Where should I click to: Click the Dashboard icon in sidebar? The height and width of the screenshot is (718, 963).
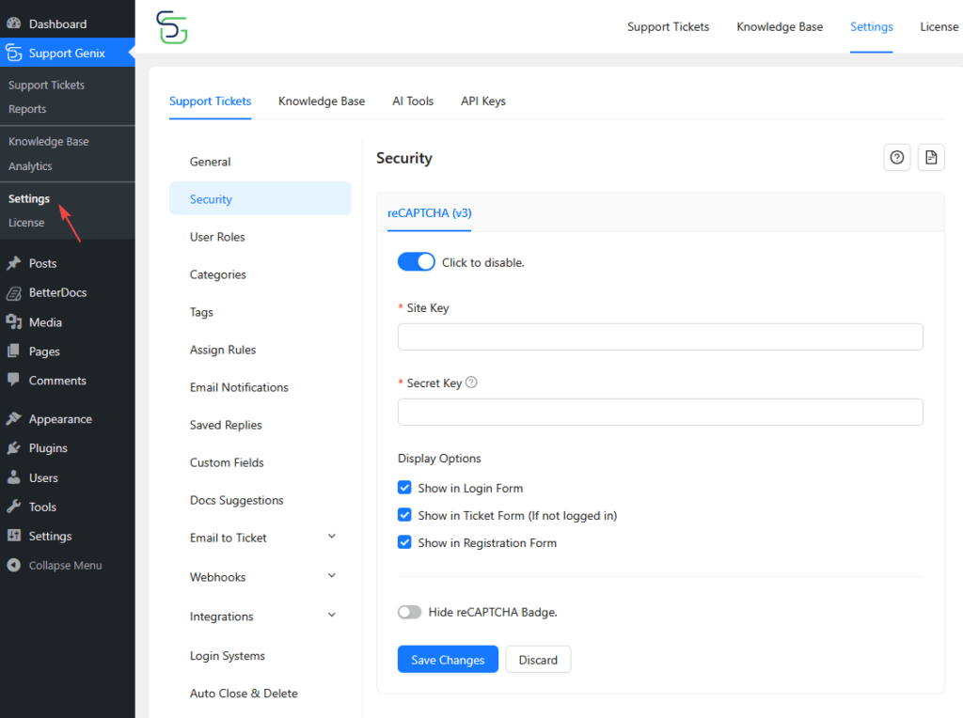[x=14, y=23]
